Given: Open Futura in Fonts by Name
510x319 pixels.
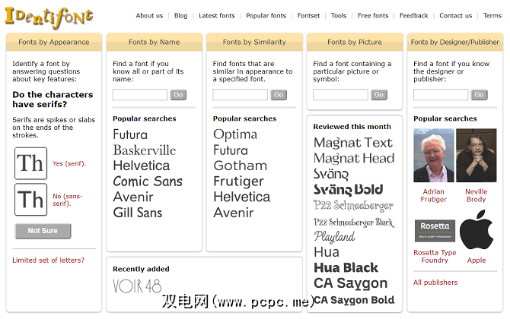Looking at the screenshot, I should [130, 134].
